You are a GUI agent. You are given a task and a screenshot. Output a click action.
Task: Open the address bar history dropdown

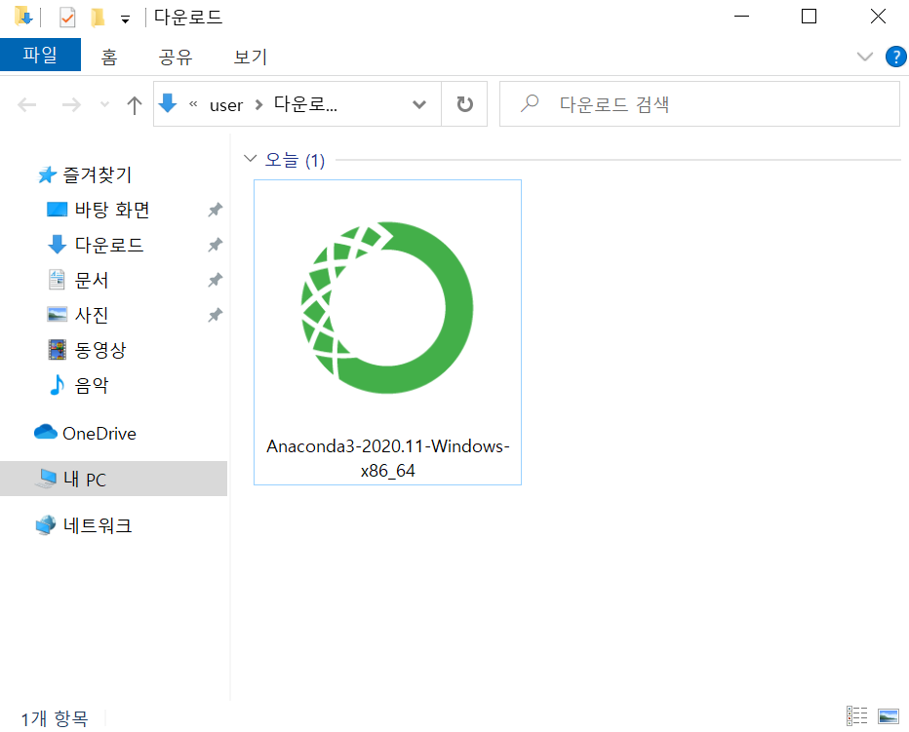[x=419, y=104]
